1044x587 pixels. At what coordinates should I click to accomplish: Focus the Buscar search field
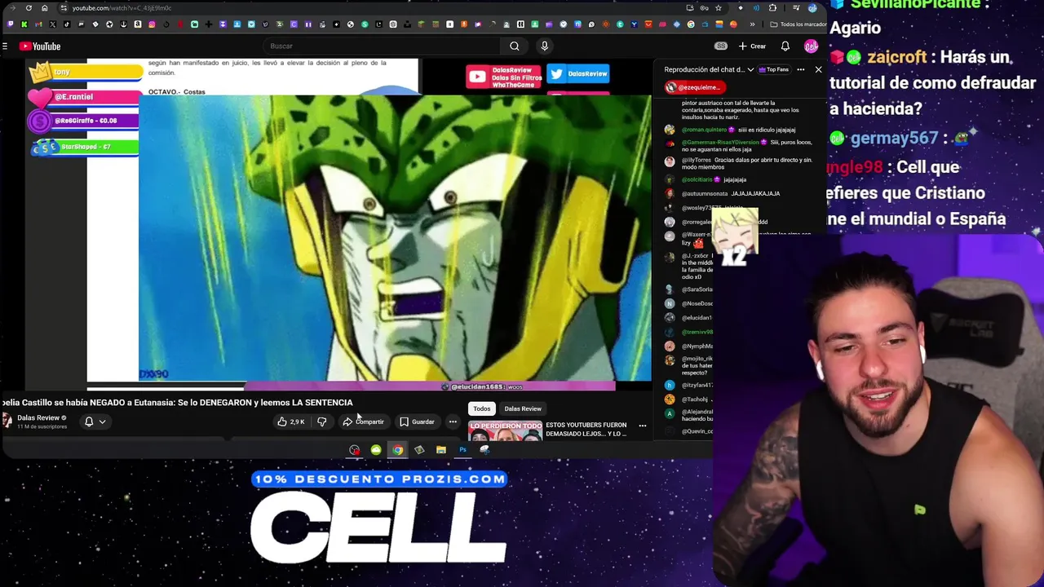(383, 46)
